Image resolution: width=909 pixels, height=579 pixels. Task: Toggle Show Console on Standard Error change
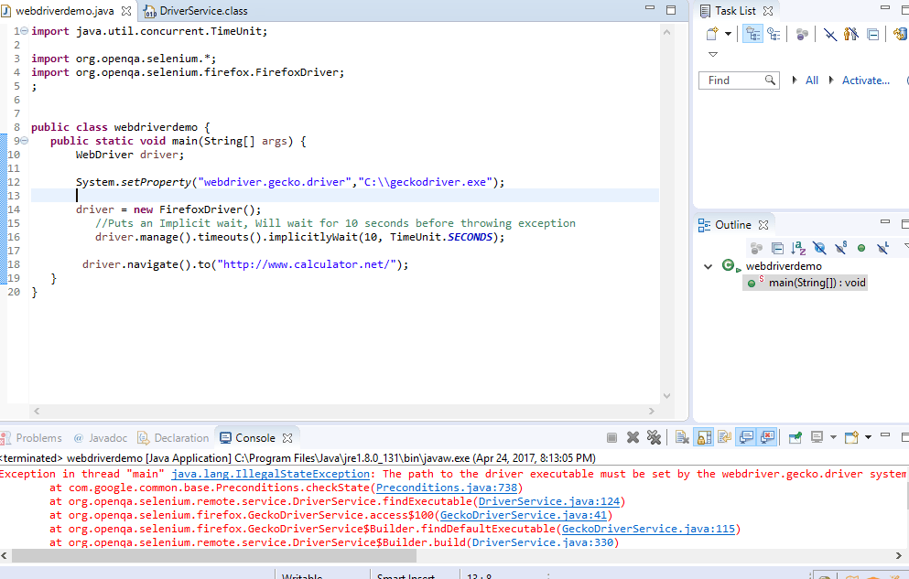pyautogui.click(x=767, y=438)
